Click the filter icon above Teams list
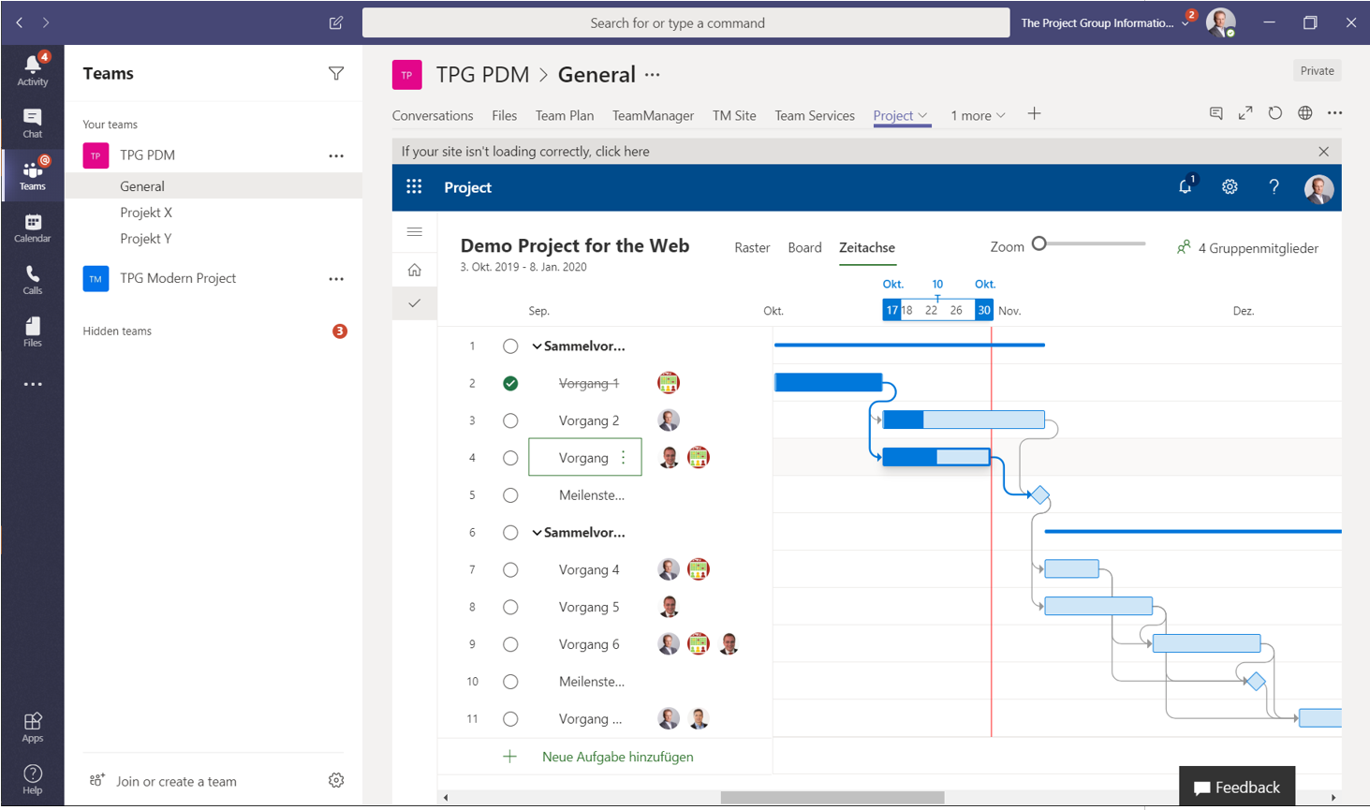The height and width of the screenshot is (810, 1370). (336, 73)
